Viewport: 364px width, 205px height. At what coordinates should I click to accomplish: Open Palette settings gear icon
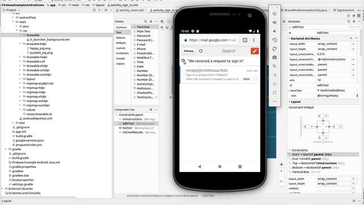point(151,22)
